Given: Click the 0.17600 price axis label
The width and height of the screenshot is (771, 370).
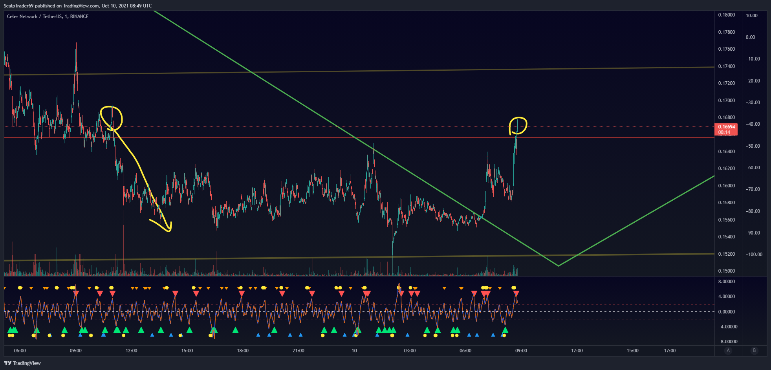Looking at the screenshot, I should tap(727, 49).
